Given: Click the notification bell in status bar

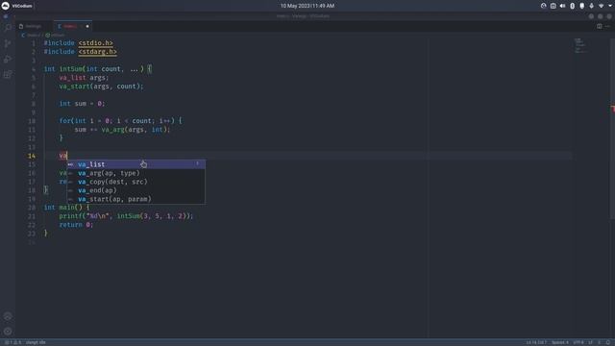Looking at the screenshot, I should click(608, 342).
